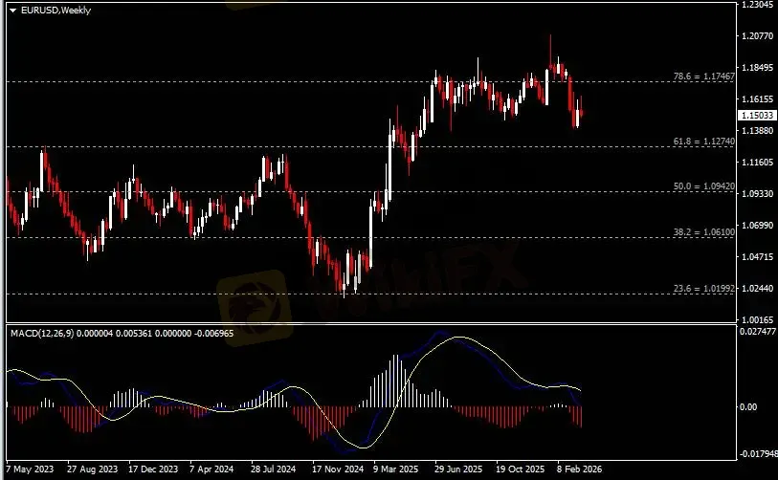The image size is (778, 480).
Task: Click the 7 Apr 2024 date label
Action: [x=211, y=469]
